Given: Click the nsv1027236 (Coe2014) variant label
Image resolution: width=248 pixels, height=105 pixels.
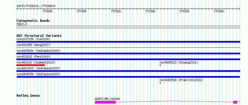Looking at the screenshot, I should [x=33, y=39].
